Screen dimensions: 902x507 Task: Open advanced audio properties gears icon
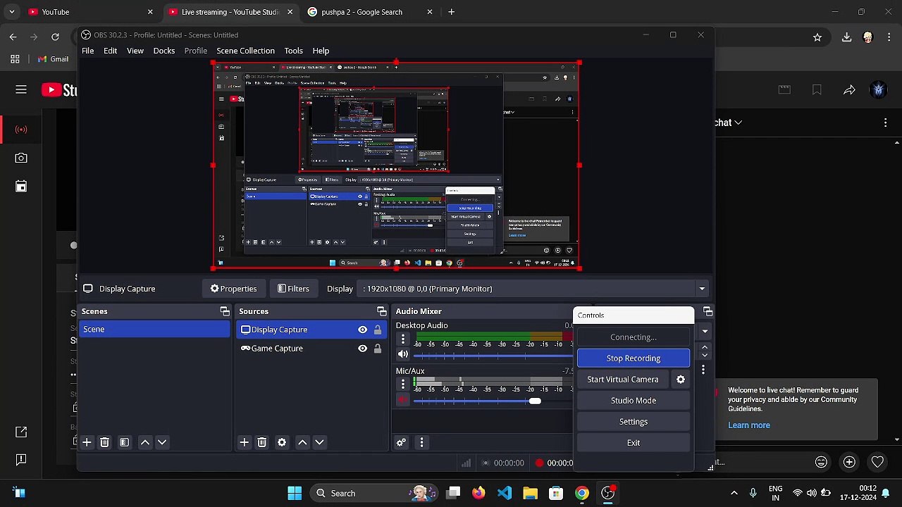401,442
